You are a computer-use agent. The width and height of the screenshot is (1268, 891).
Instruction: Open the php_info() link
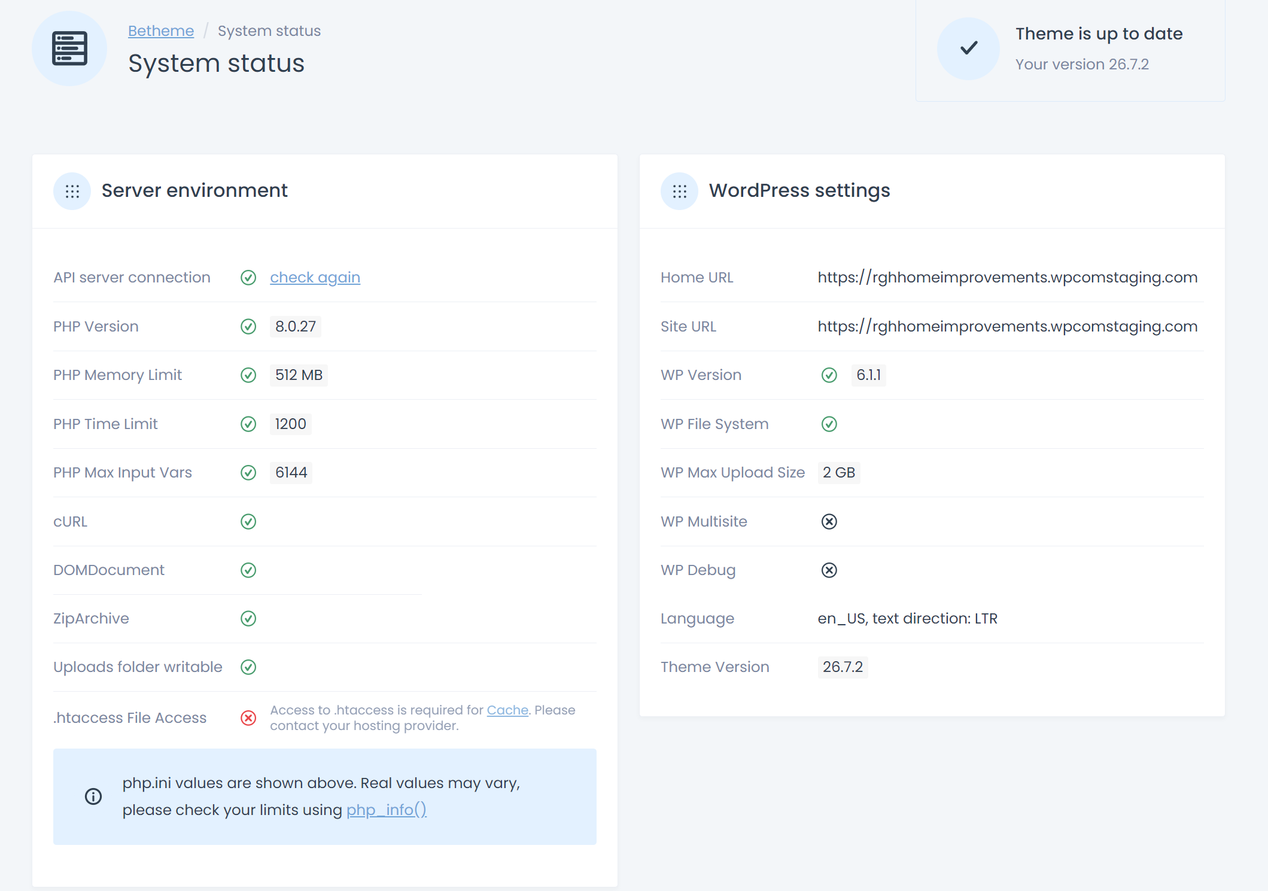coord(387,810)
